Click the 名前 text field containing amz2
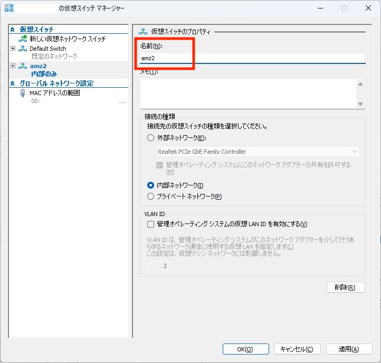Screen dimensions: 381x363 pyautogui.click(x=252, y=58)
